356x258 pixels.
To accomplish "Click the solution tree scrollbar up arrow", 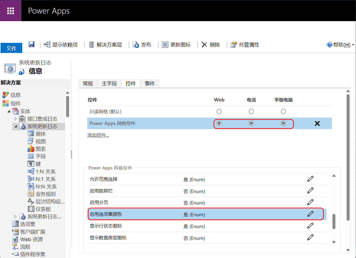I will 67,93.
